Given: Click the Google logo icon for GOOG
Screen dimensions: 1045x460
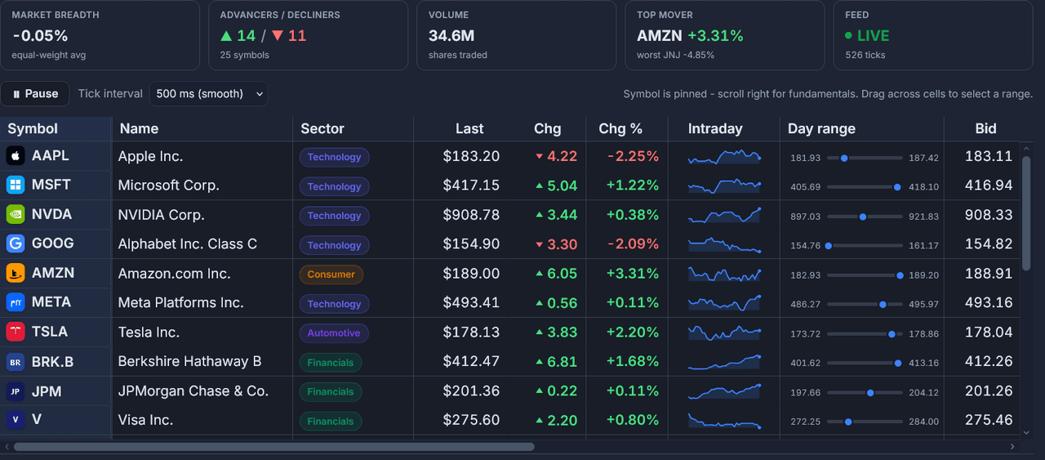Looking at the screenshot, I should [16, 243].
